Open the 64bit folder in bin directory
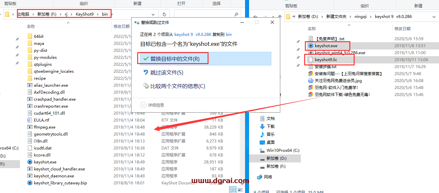Screen dimensions: 439x193 [39, 36]
